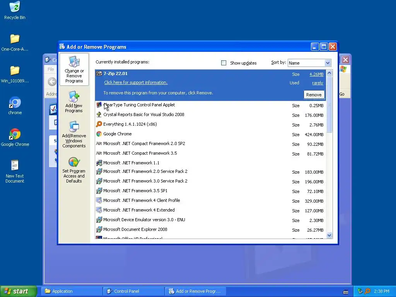Viewport: 396px width, 297px height.
Task: Click the Google Chrome icon in program list
Action: [x=99, y=134]
